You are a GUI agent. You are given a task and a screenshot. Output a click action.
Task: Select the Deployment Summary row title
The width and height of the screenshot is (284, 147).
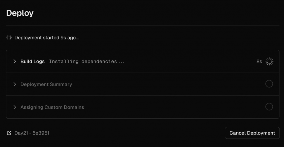pos(46,84)
